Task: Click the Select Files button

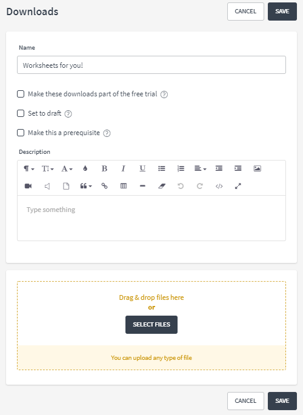Action: [151, 325]
